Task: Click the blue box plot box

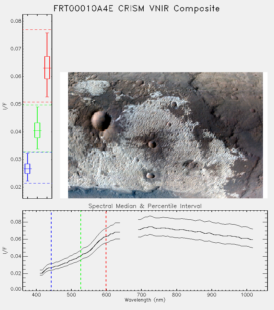Action: pos(27,169)
